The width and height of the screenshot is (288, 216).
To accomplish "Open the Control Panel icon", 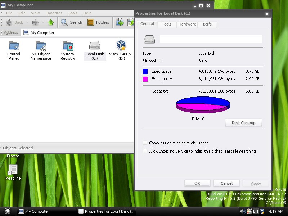I will click(14, 46).
